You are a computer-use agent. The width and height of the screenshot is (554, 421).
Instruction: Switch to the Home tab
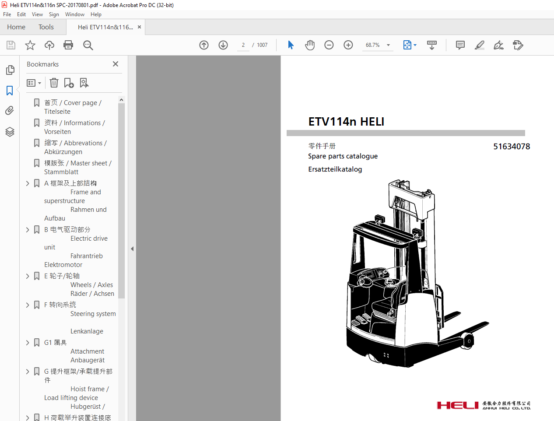16,27
